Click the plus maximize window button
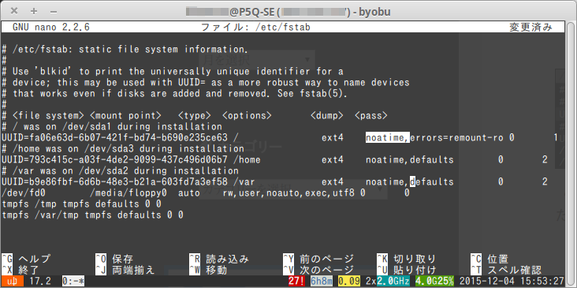This screenshot has width=577, height=288. pyautogui.click(x=34, y=11)
